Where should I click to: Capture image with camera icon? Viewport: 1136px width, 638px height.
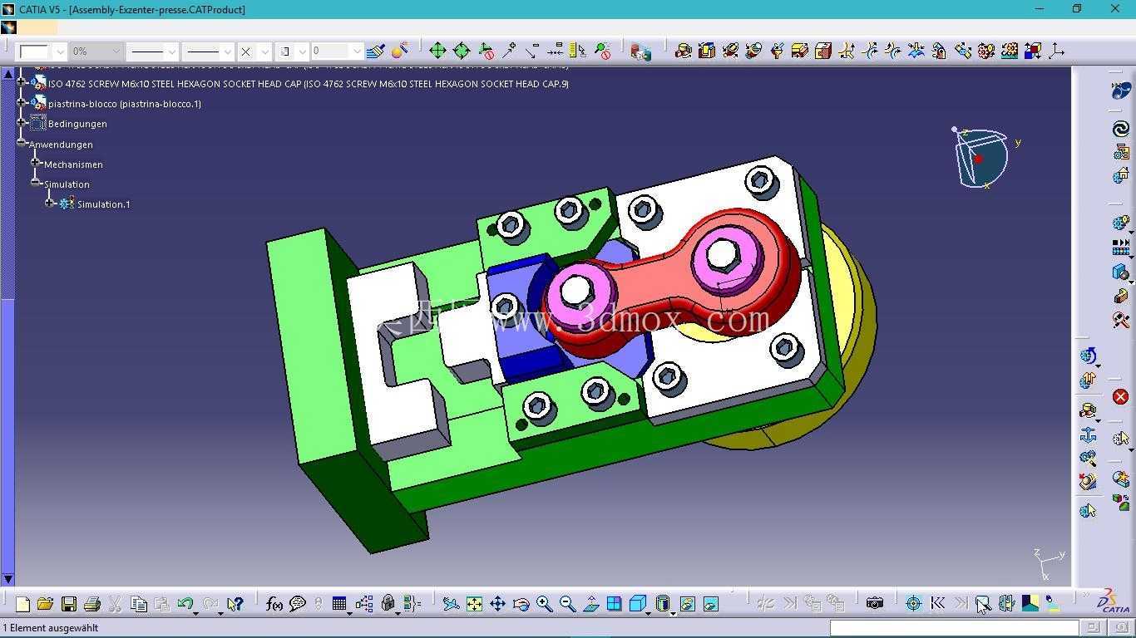[874, 604]
